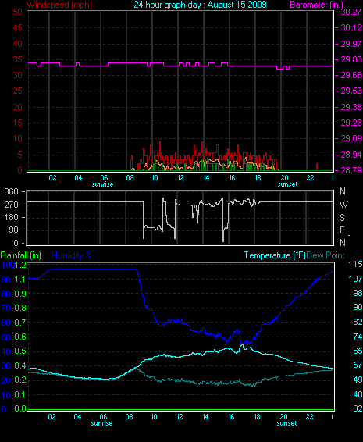Click the compass letter W beside direction graph
The width and height of the screenshot is (363, 442).
(x=343, y=205)
